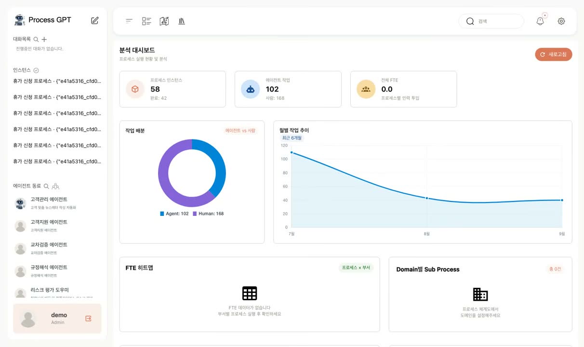The image size is (584, 347).
Task: Click the 규정해석 에이전트 avatar
Action: tap(20, 271)
